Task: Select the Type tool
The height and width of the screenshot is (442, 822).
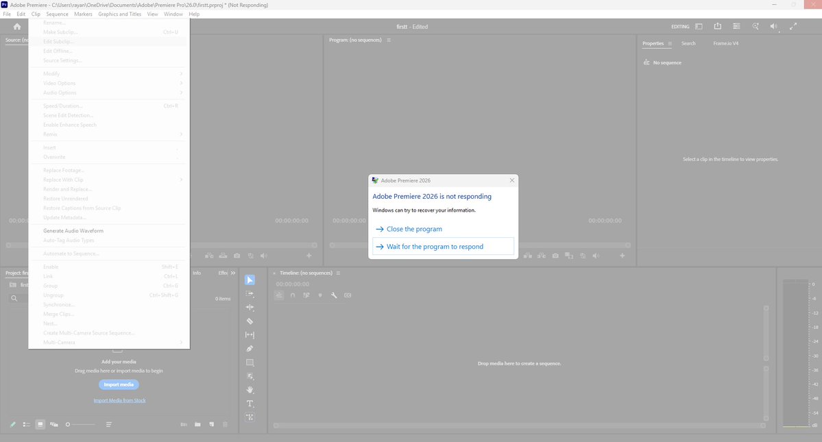Action: pyautogui.click(x=250, y=403)
